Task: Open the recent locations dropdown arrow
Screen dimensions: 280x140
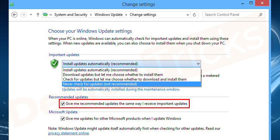Action: pyautogui.click(x=31, y=15)
